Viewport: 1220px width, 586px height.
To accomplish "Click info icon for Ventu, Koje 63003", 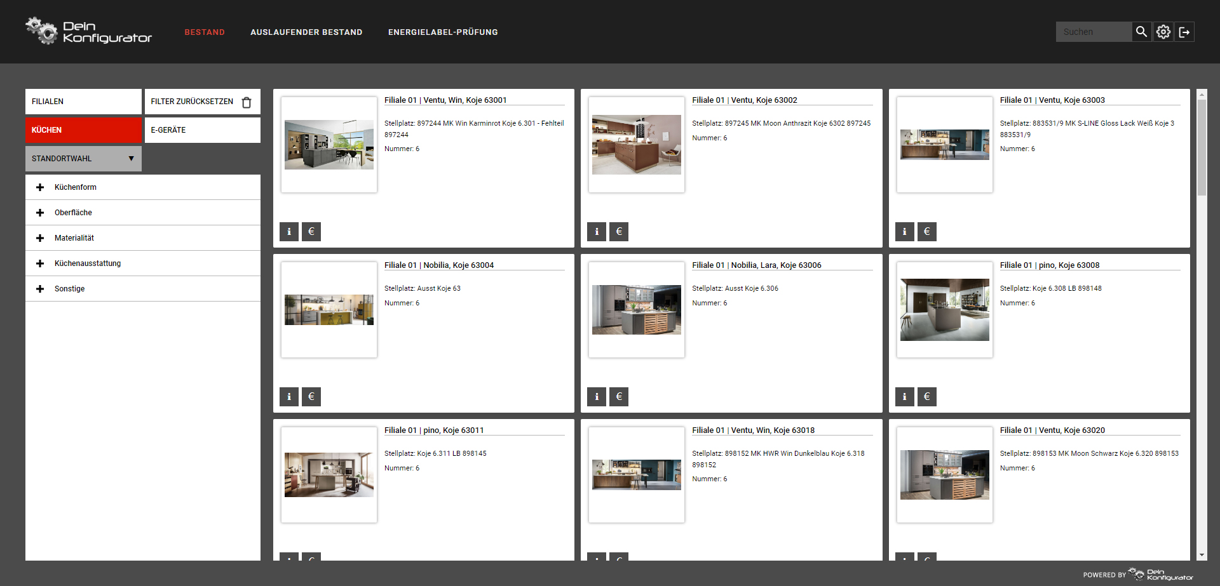I will tap(905, 232).
